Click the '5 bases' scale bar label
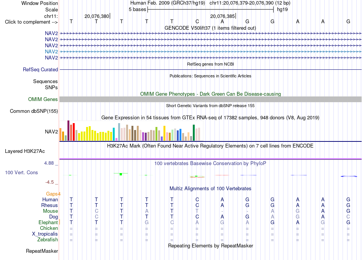362x260 pixels. click(137, 10)
